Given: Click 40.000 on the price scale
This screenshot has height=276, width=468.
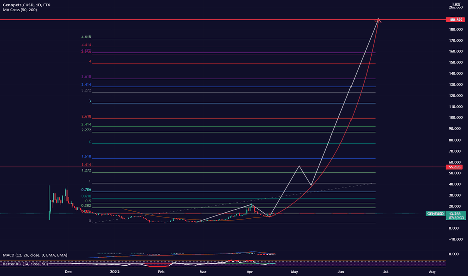Looking at the screenshot, I should (x=455, y=184).
